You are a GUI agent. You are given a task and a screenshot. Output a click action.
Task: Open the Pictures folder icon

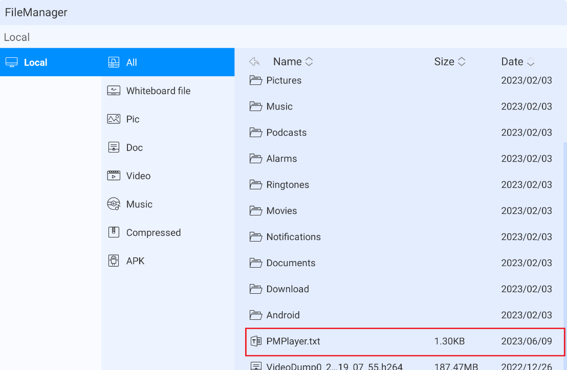coord(255,80)
